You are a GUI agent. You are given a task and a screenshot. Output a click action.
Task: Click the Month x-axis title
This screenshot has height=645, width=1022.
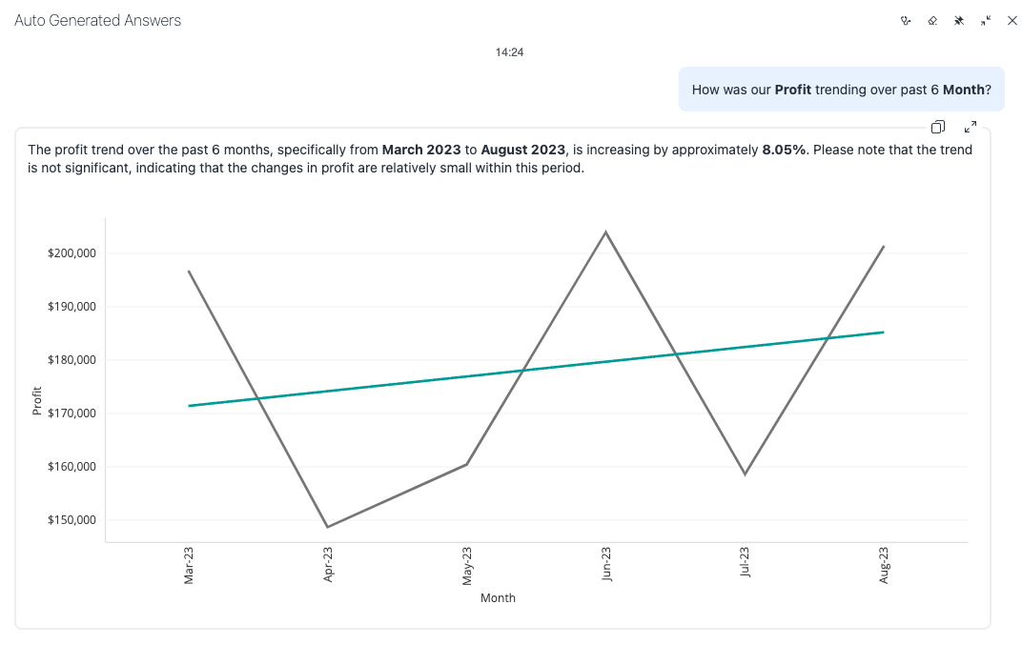coord(498,598)
